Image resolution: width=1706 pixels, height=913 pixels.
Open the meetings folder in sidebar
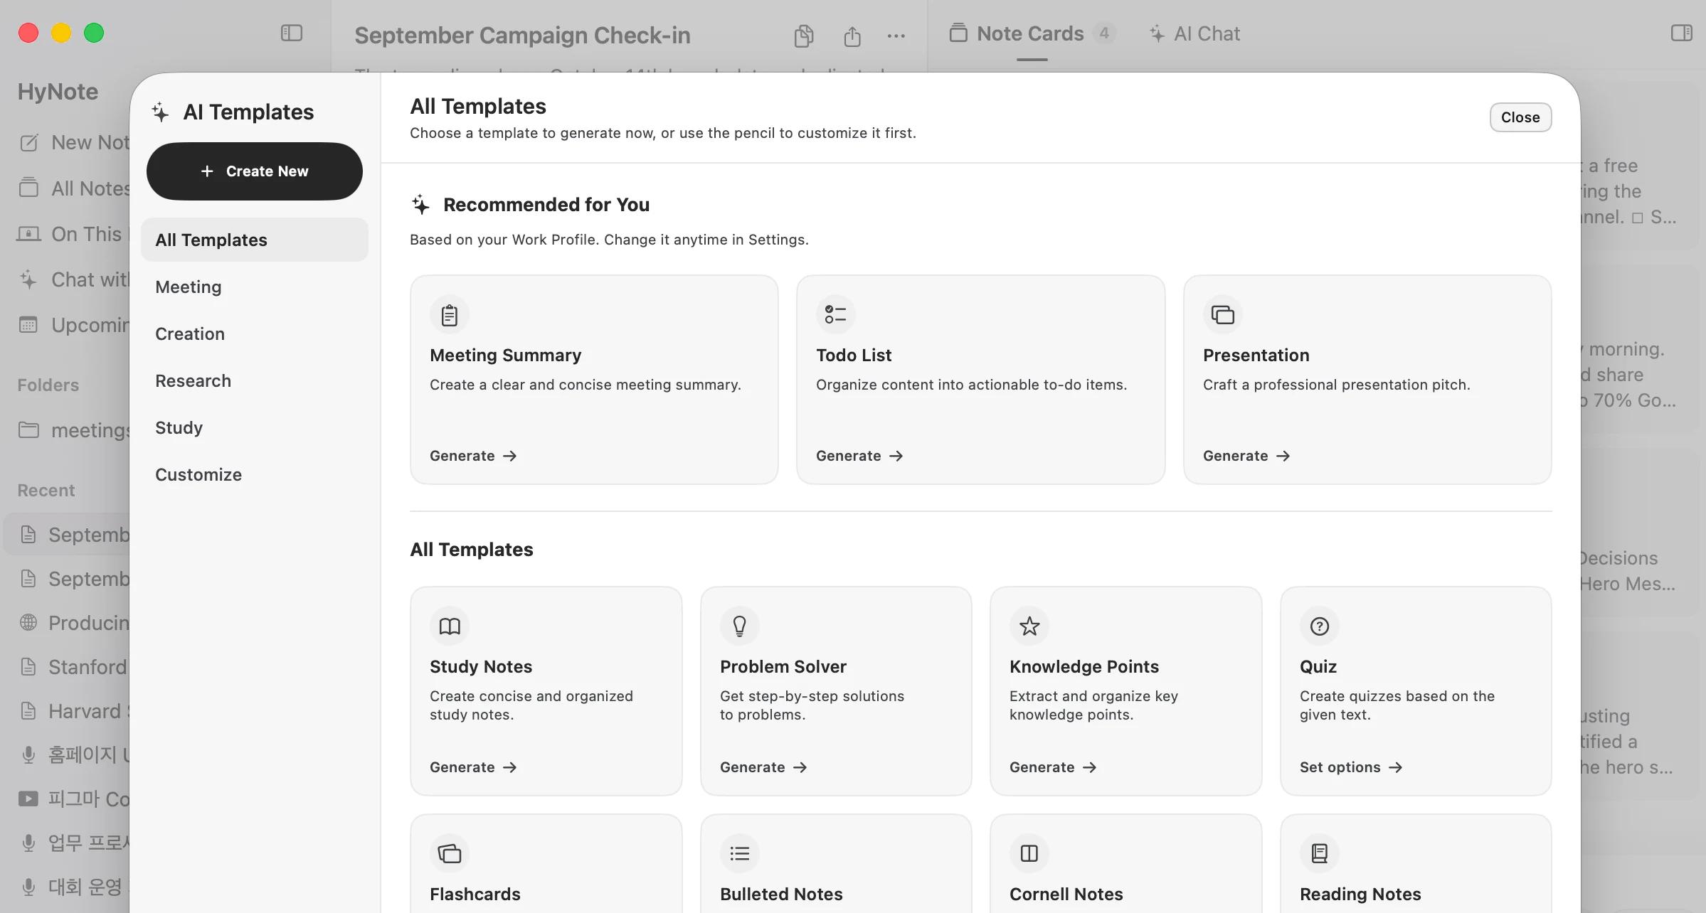coord(73,430)
